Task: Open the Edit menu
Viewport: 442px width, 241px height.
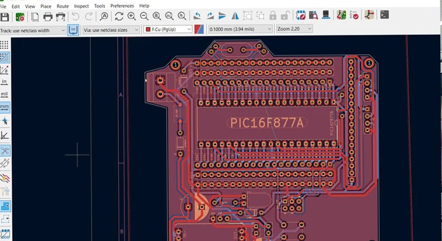Action: pos(16,6)
